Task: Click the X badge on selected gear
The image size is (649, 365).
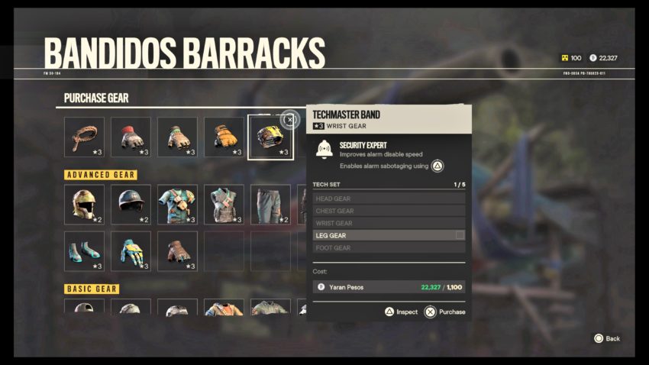Action: [289, 120]
